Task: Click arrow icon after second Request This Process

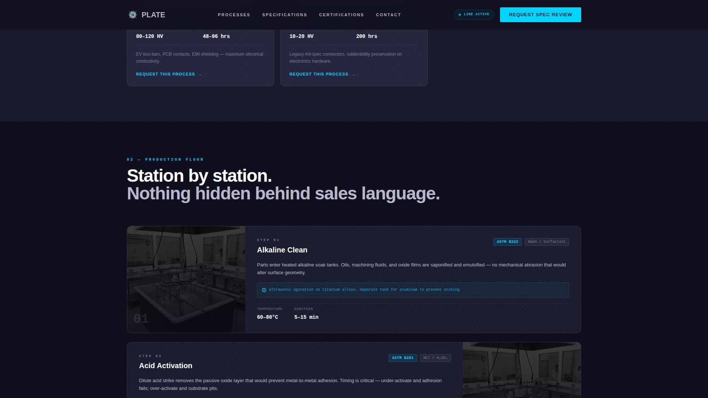Action: click(x=354, y=74)
